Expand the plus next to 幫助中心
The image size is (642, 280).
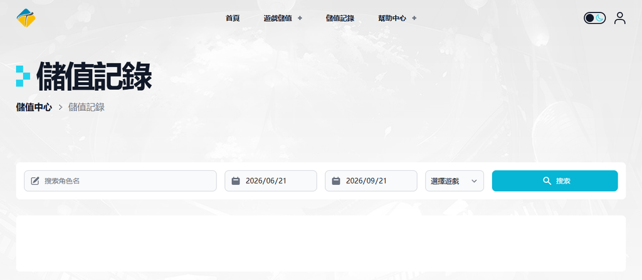[414, 18]
